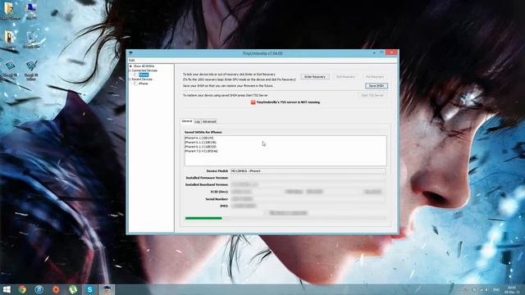
Task: Open uTorrent from the taskbar
Action: coord(73,289)
